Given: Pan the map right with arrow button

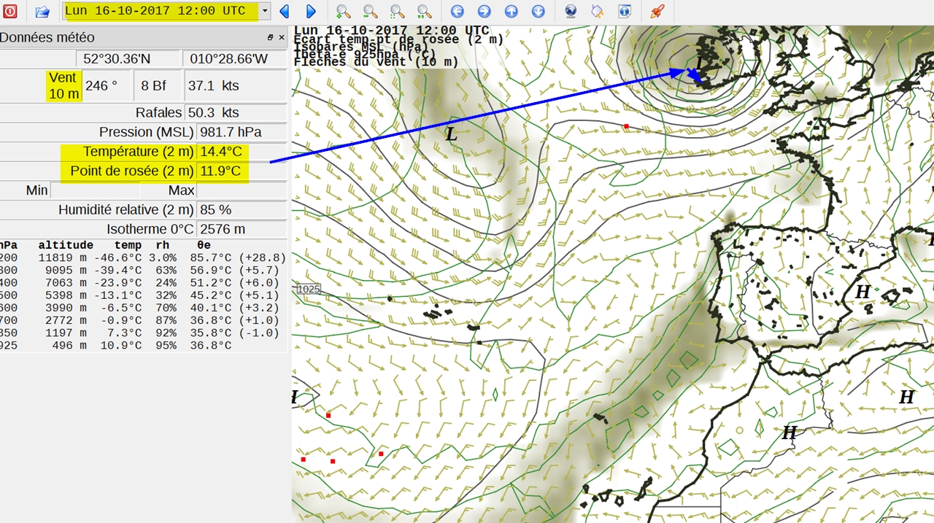Looking at the screenshot, I should coord(484,11).
